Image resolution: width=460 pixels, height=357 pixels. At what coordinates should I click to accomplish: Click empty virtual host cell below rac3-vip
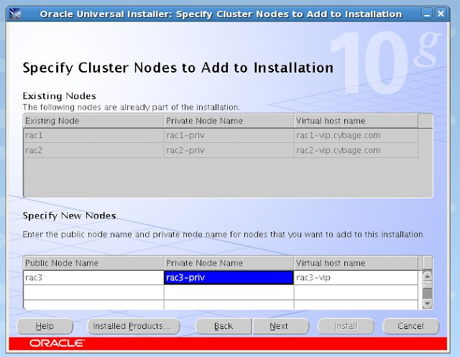(x=356, y=292)
